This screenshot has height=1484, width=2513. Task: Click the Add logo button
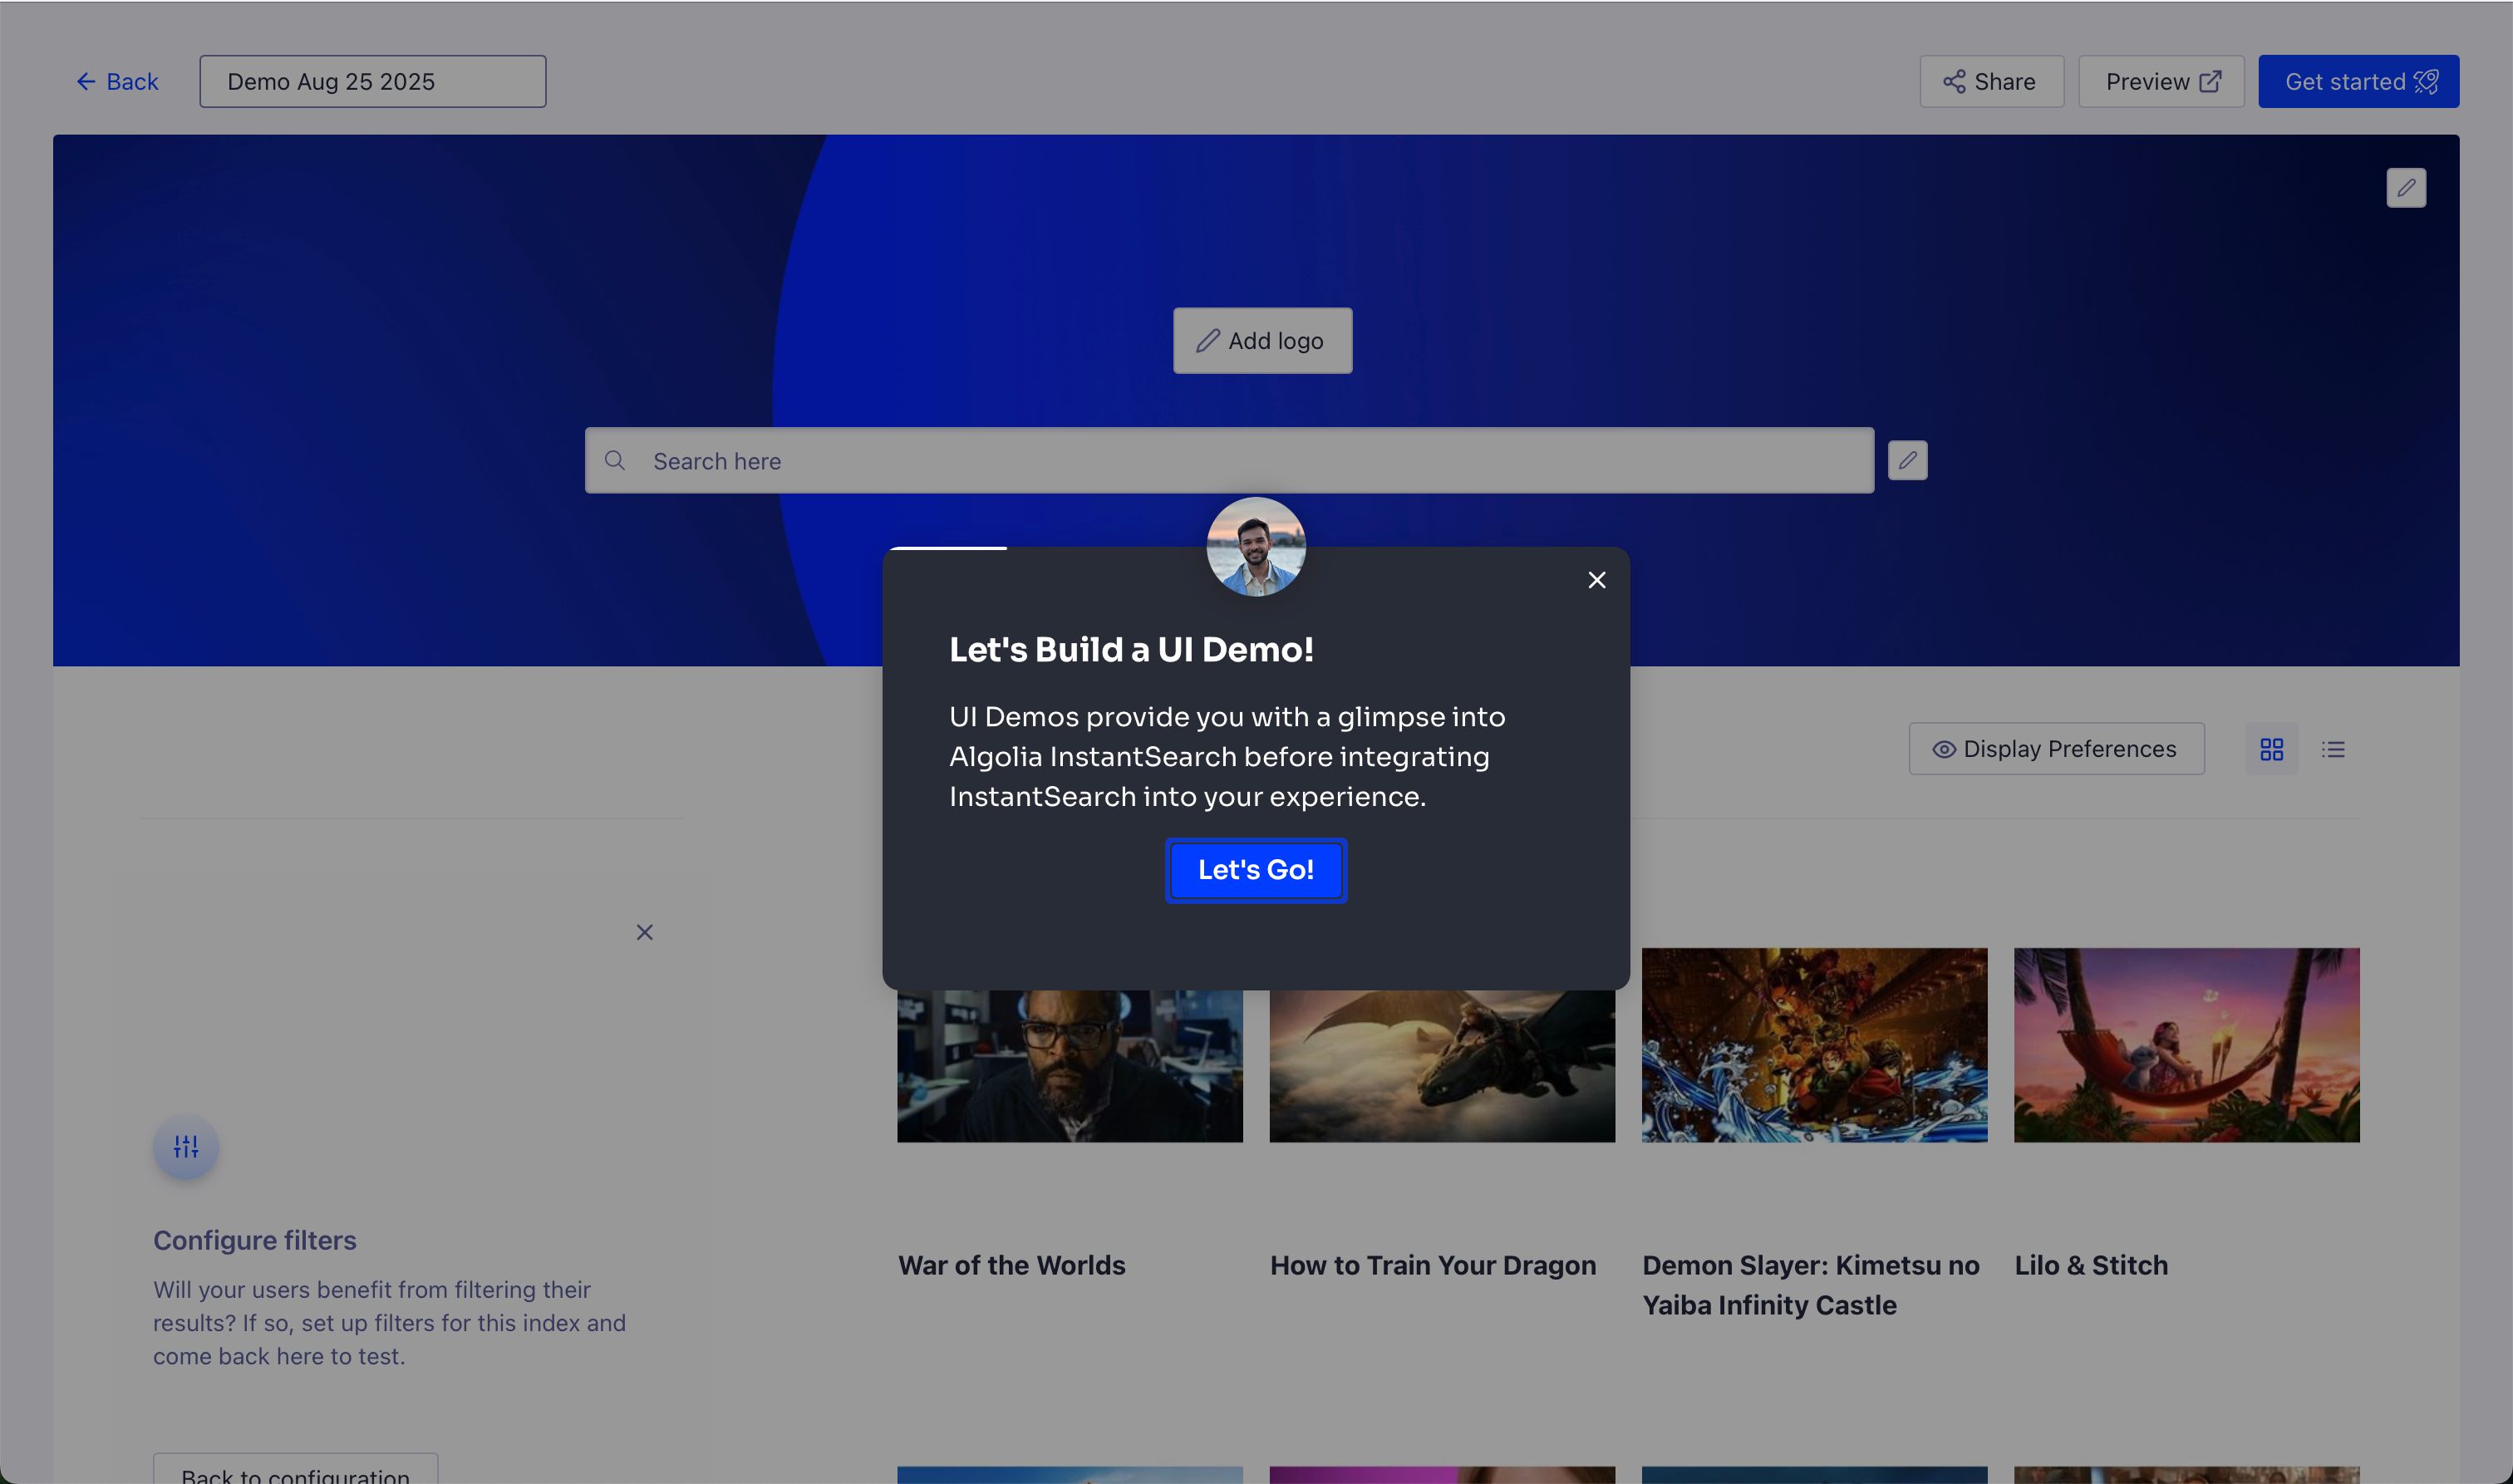click(x=1262, y=341)
